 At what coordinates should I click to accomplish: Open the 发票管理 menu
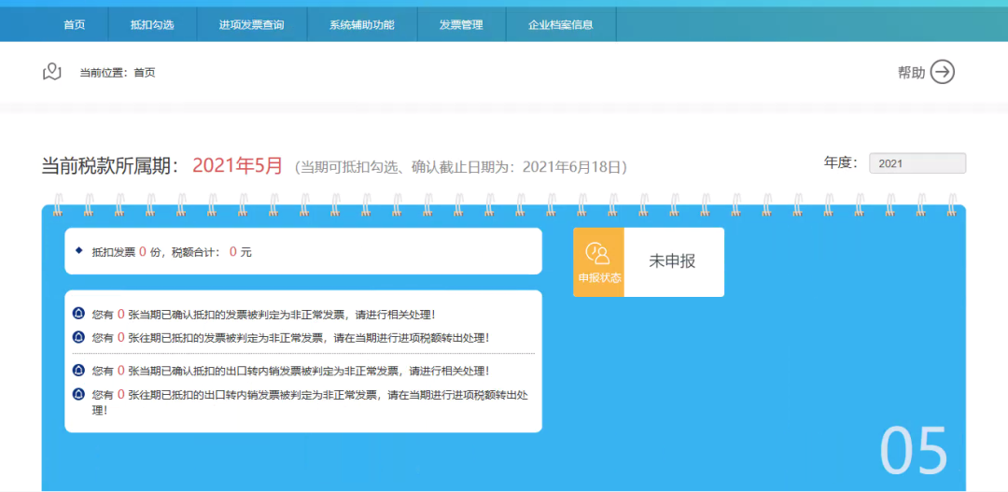coord(461,25)
